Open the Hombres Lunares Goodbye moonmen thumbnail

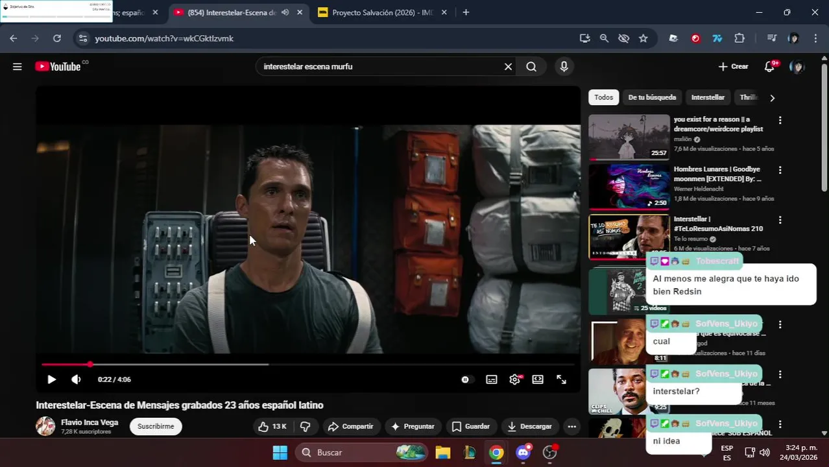coord(629,187)
